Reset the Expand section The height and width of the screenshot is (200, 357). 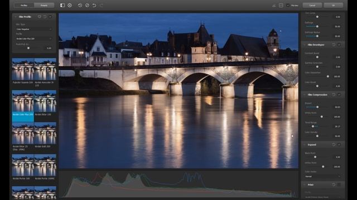(x=334, y=144)
